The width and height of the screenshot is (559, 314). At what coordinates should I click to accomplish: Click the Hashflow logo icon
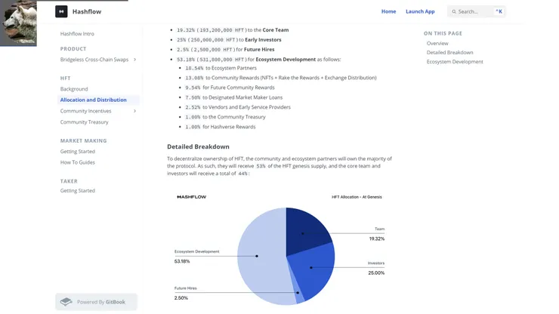[x=61, y=11]
